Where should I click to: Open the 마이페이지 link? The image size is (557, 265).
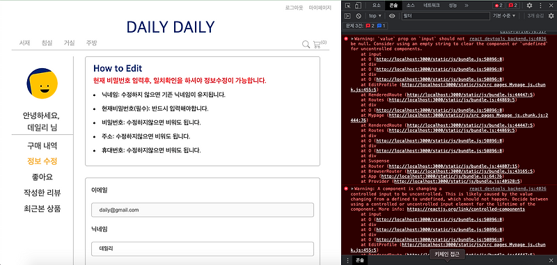(320, 8)
